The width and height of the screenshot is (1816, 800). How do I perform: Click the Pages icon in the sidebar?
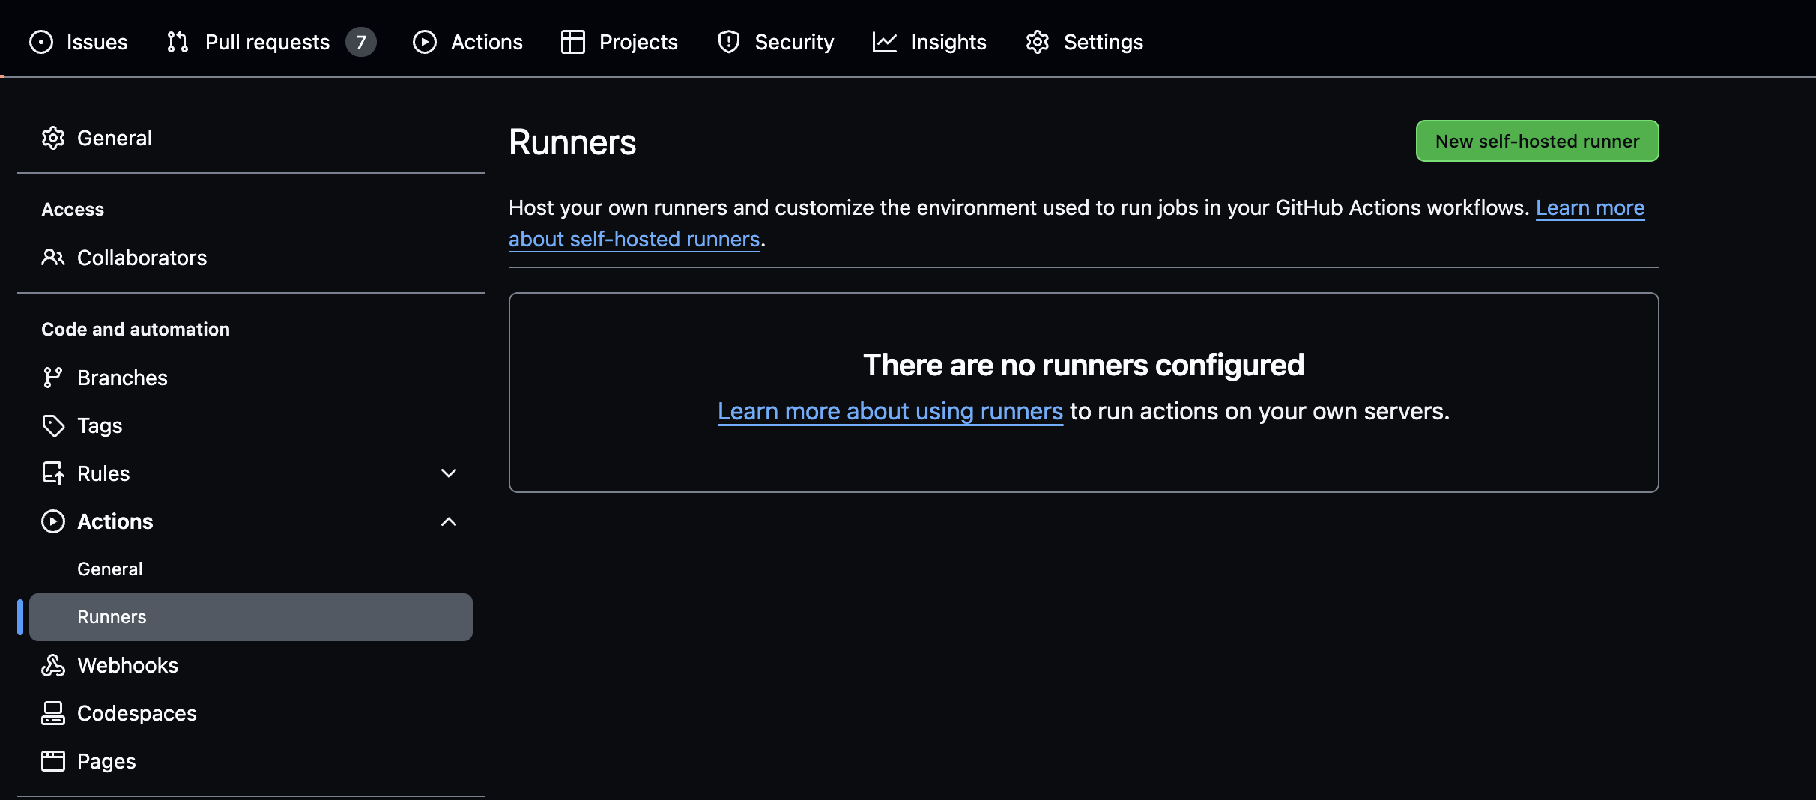(x=53, y=761)
